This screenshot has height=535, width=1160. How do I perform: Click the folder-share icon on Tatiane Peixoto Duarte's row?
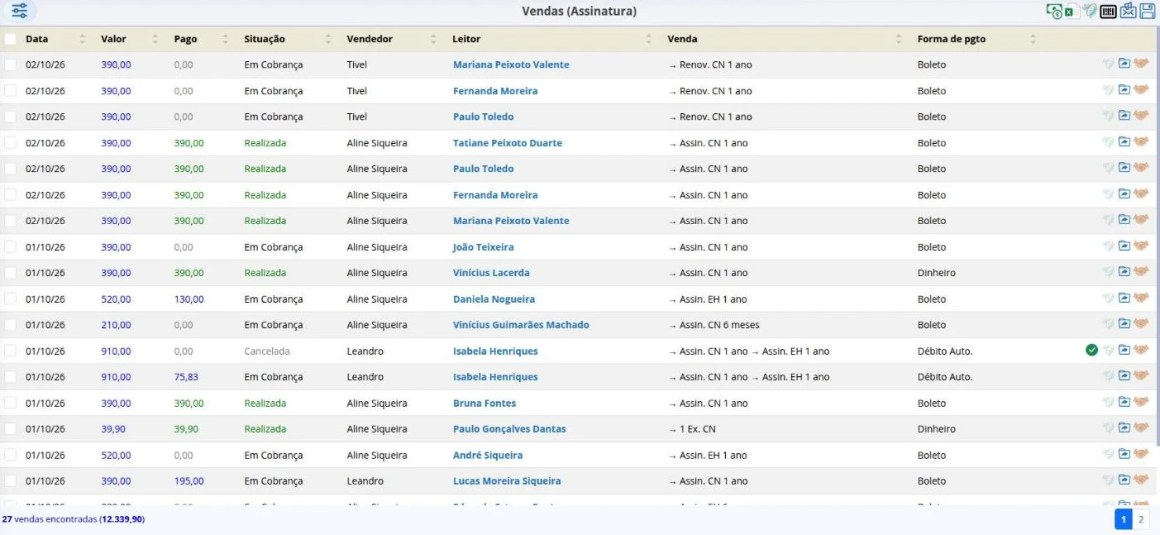(1124, 142)
